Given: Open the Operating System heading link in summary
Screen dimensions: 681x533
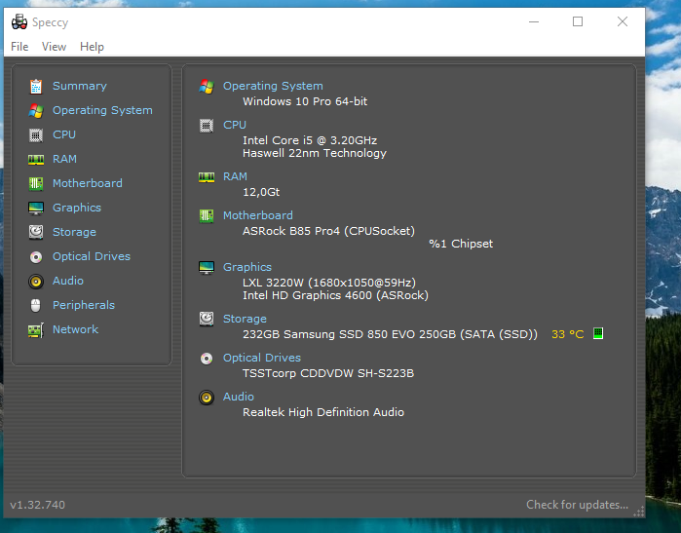Looking at the screenshot, I should [x=273, y=86].
